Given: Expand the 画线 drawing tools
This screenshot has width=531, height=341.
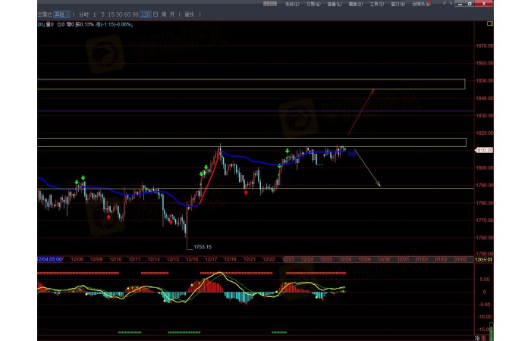Looking at the screenshot, I should 190,14.
